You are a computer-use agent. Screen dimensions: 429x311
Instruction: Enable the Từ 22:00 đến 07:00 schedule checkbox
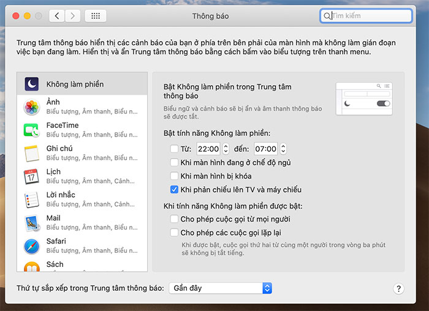pyautogui.click(x=174, y=149)
